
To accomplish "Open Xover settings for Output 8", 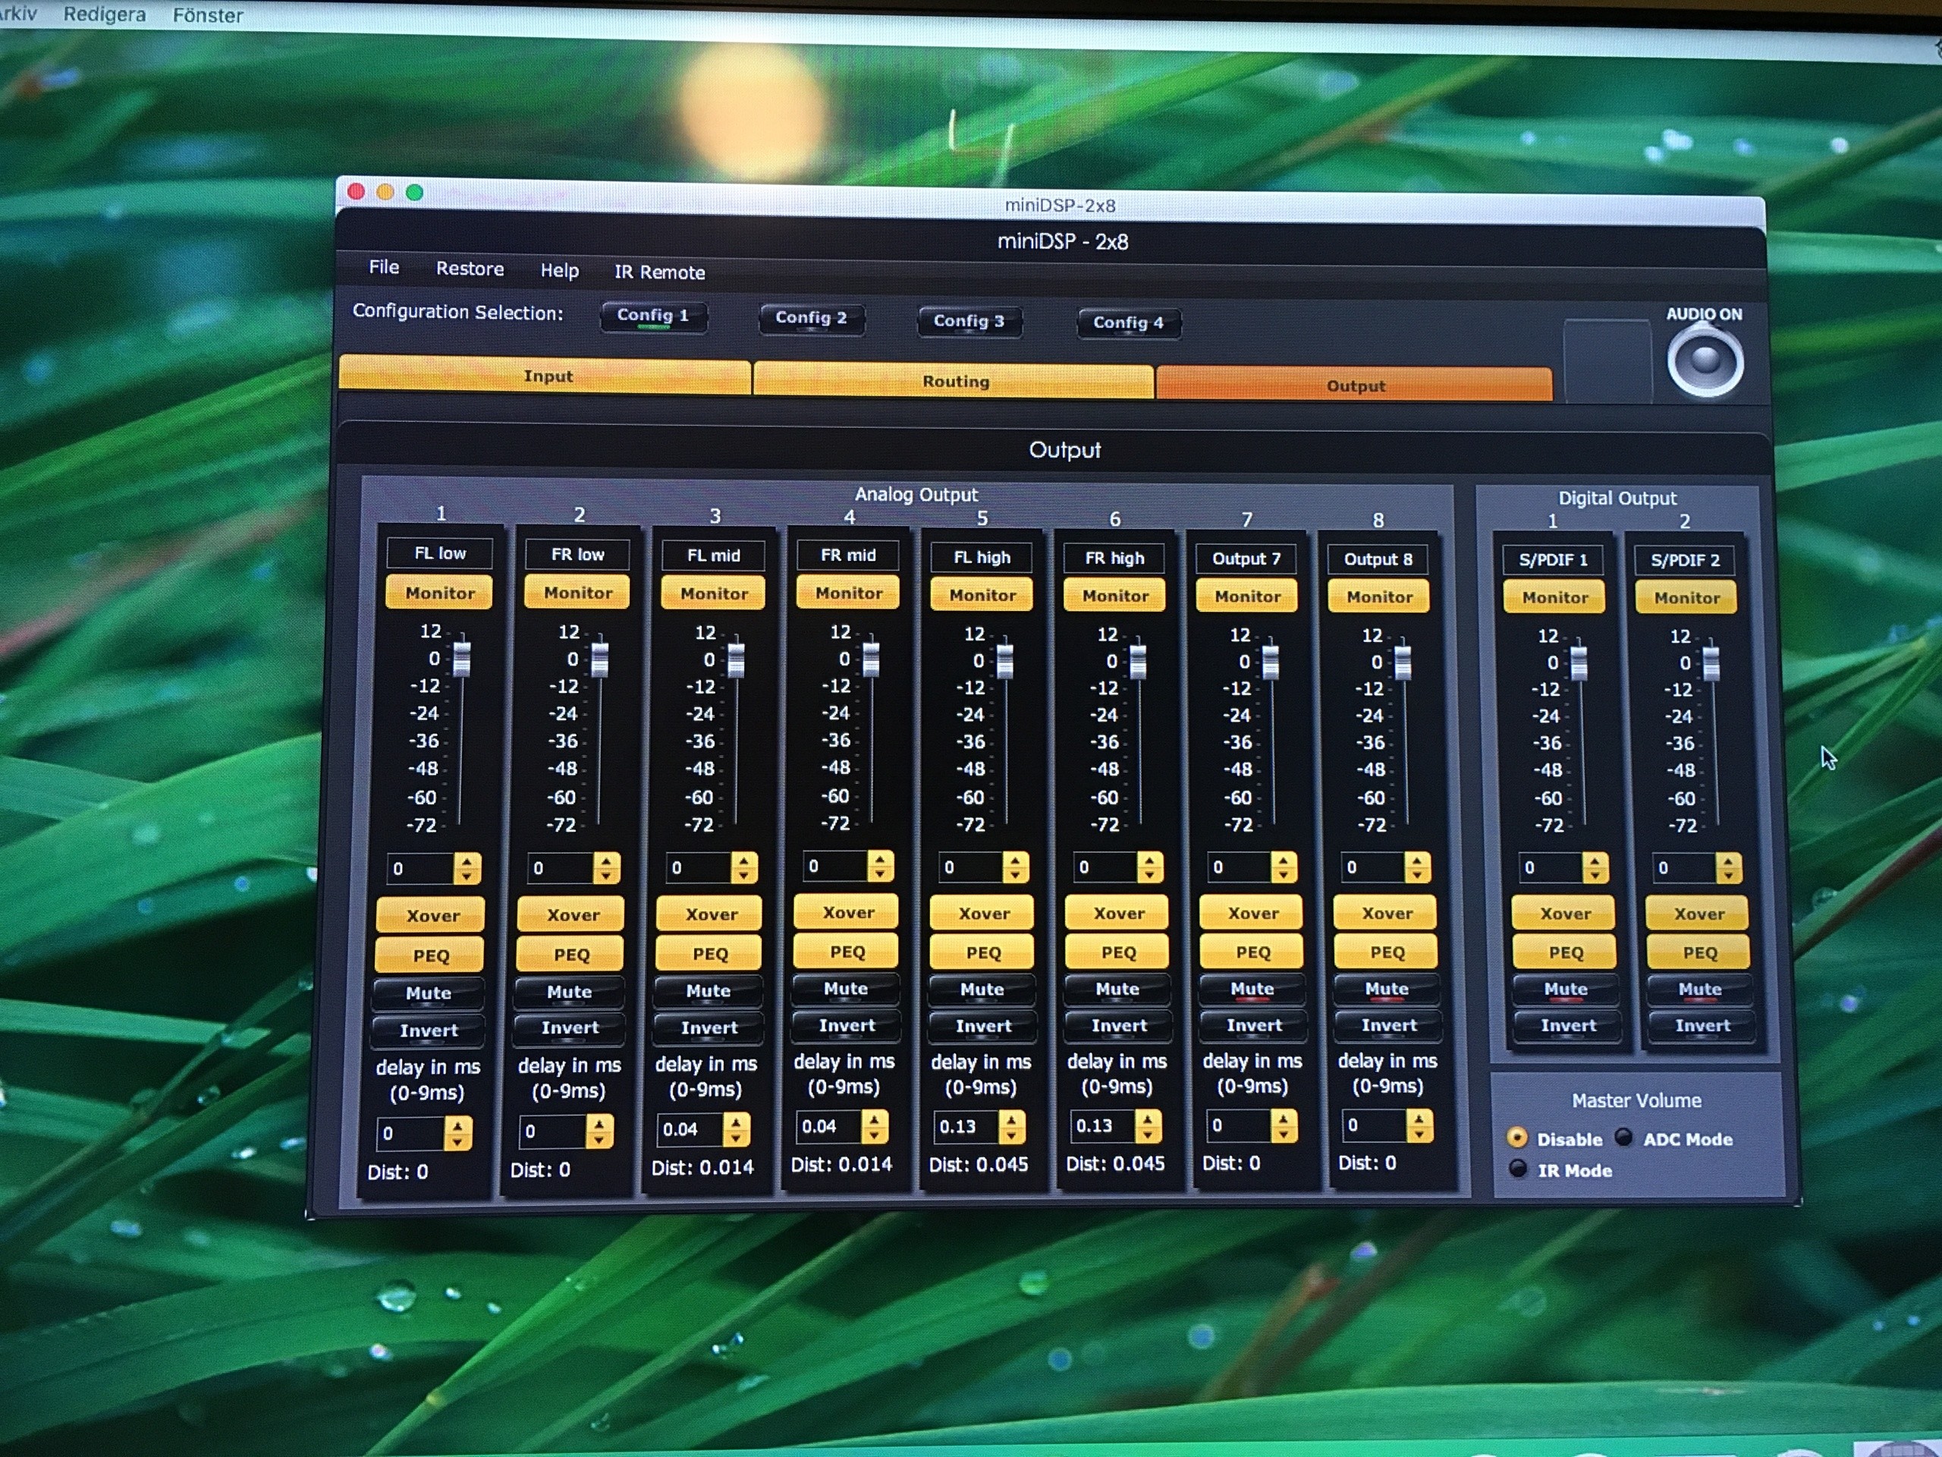I will click(x=1386, y=914).
